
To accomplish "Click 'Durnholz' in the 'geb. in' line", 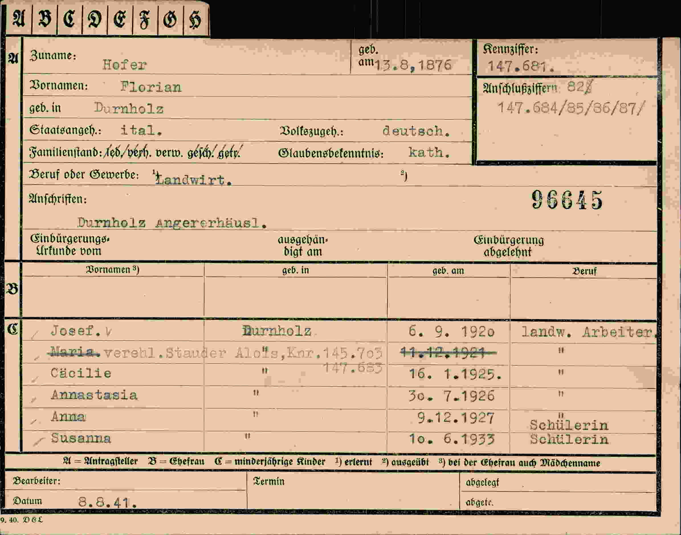I will pos(129,108).
